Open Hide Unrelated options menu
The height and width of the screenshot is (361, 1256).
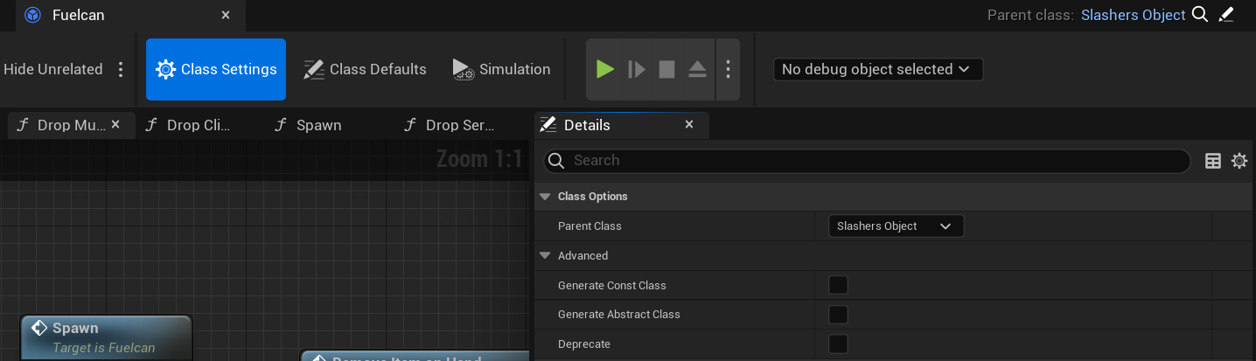(x=121, y=69)
